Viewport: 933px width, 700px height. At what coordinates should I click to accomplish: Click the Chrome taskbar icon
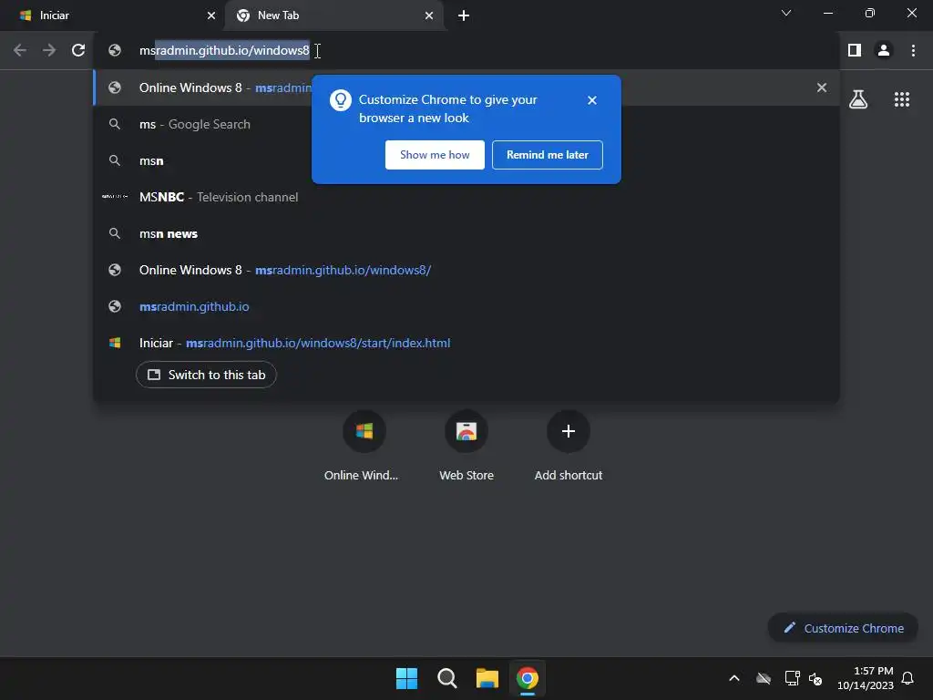(528, 678)
